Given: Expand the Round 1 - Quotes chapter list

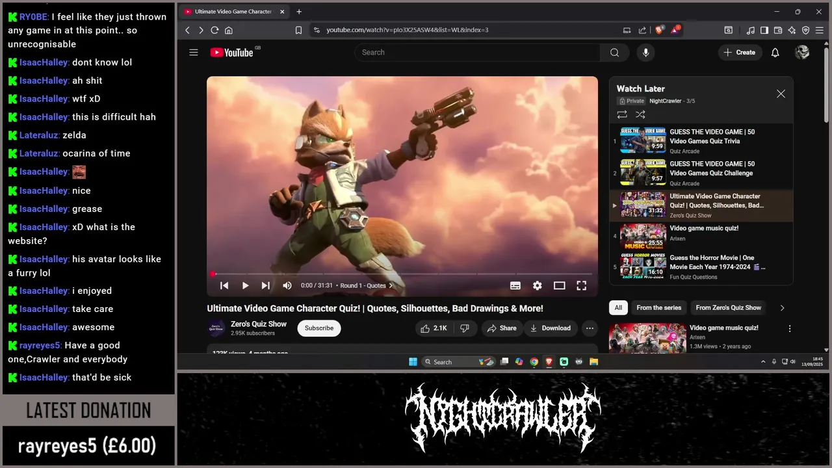Looking at the screenshot, I should (x=367, y=285).
